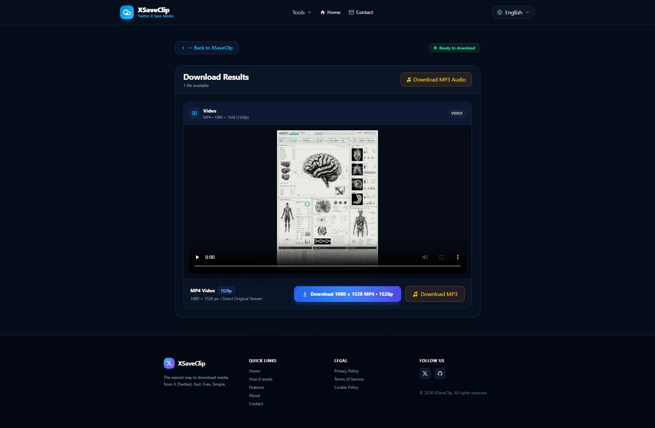This screenshot has width=655, height=428.
Task: Click the XSaveClip cloud logo icon in header
Action: tap(127, 12)
